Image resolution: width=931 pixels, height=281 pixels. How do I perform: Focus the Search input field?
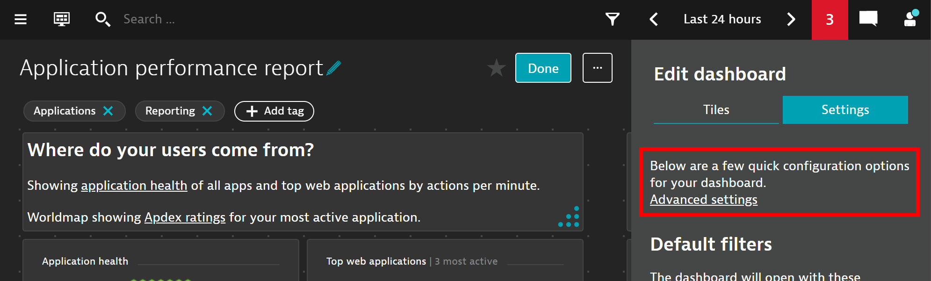(x=149, y=19)
